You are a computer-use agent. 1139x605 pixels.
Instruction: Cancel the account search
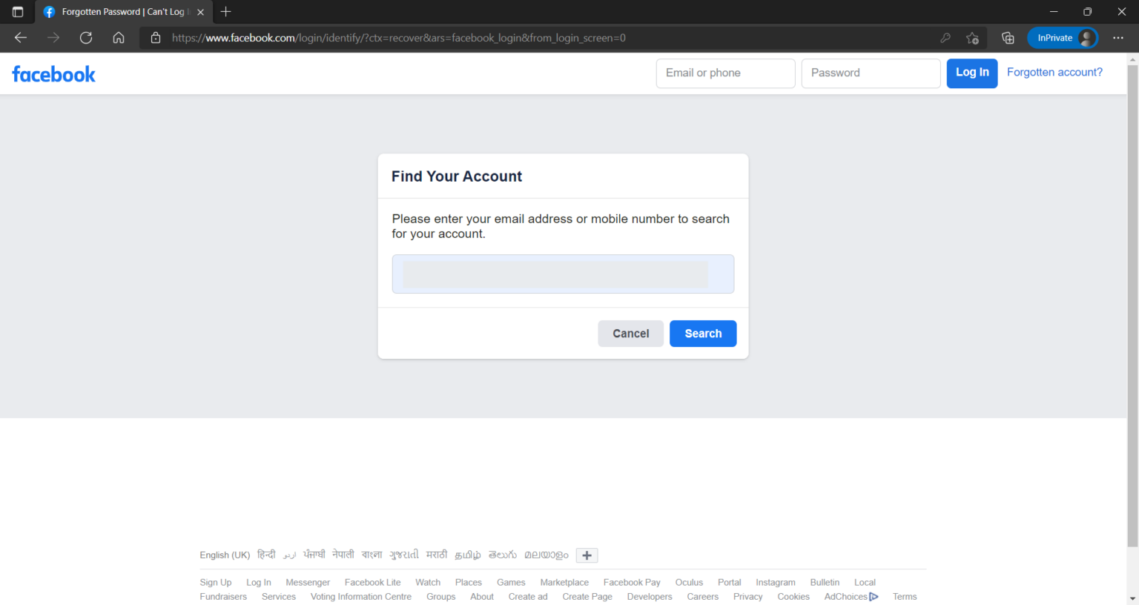click(x=630, y=333)
